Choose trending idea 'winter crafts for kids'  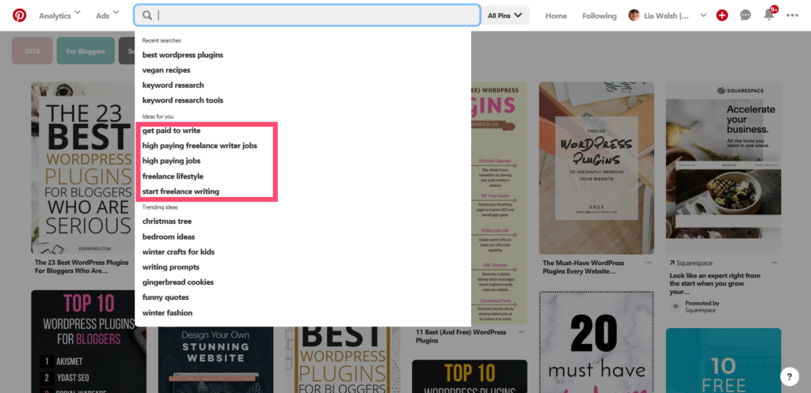click(x=178, y=252)
